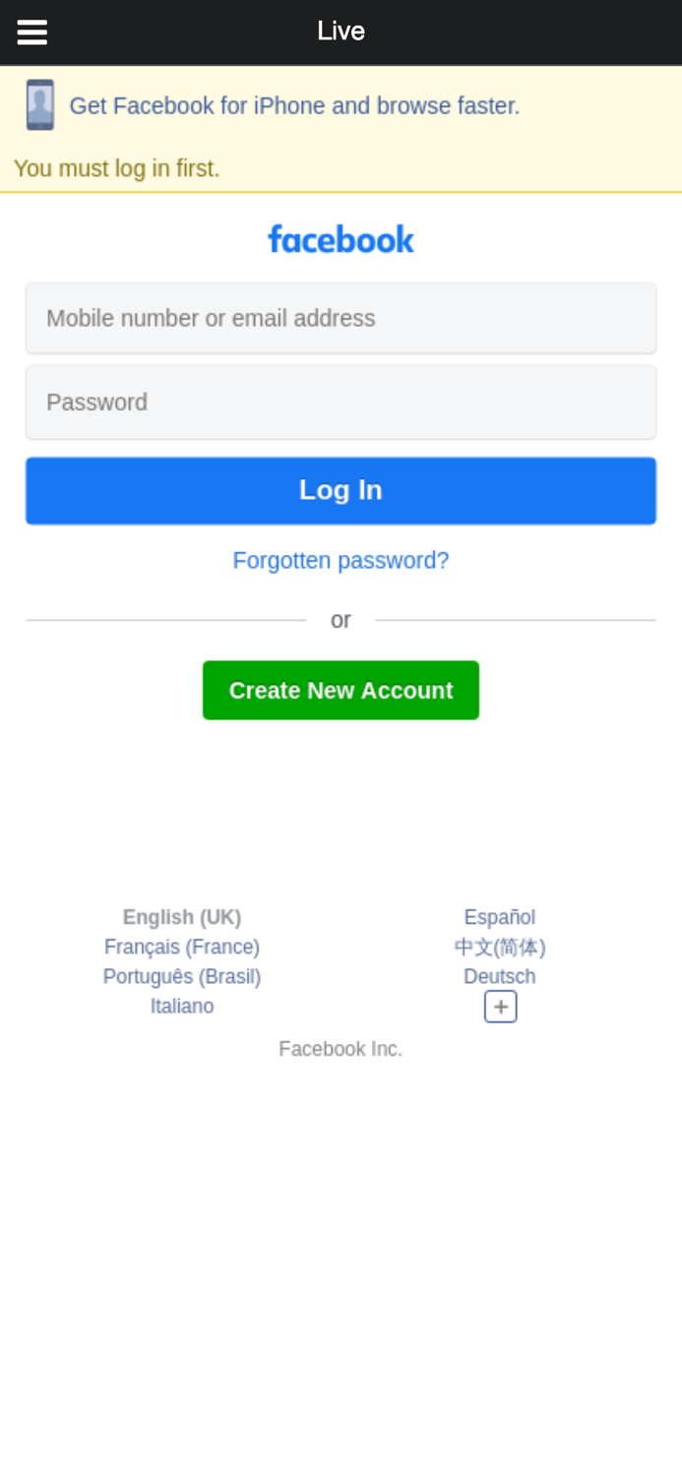Open the Forgotten password? link
This screenshot has height=1476, width=682.
click(341, 561)
